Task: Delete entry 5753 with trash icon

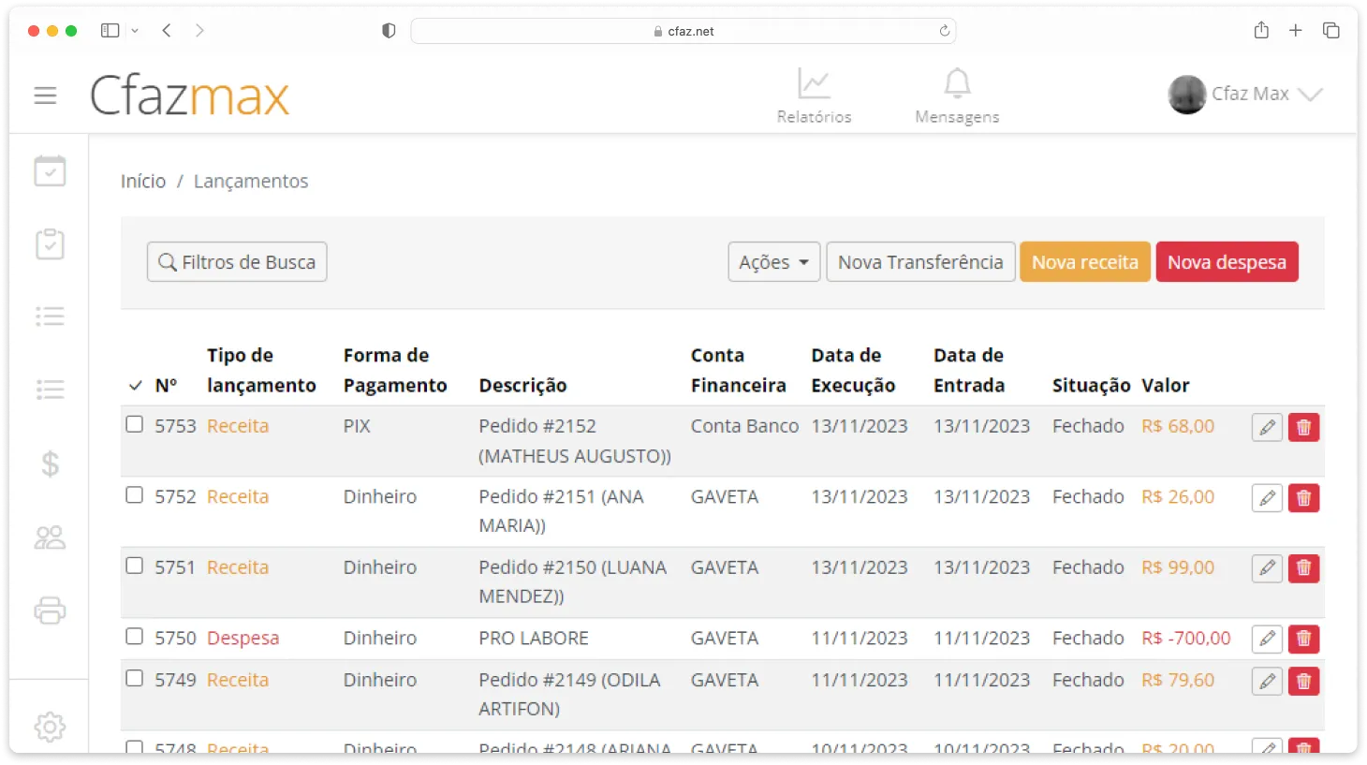Action: click(x=1303, y=428)
